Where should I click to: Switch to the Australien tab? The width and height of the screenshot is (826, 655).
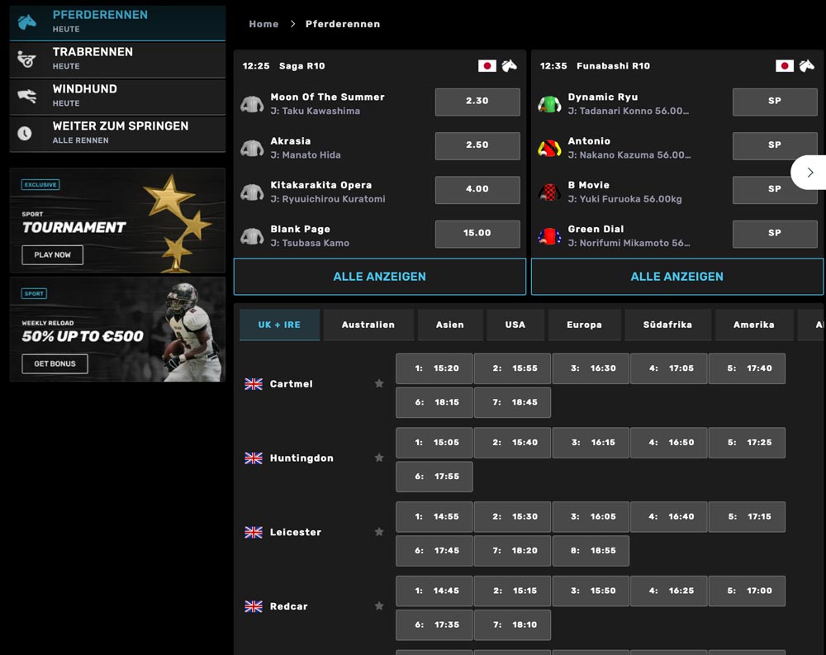pos(368,325)
